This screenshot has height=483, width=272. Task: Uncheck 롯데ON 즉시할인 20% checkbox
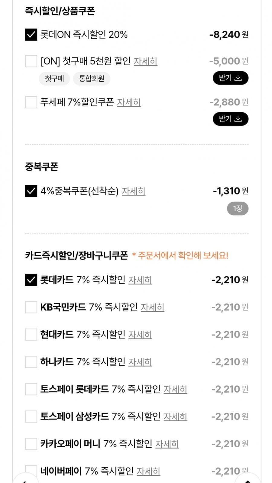[x=31, y=35]
